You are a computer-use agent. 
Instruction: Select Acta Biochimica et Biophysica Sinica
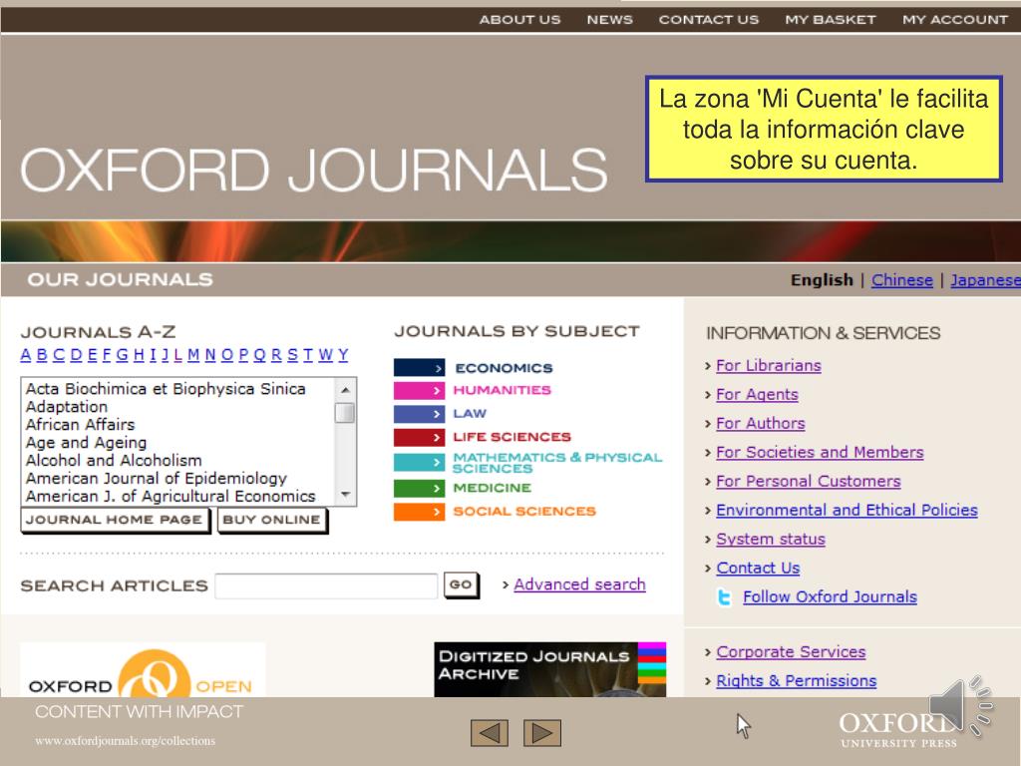[x=166, y=389]
